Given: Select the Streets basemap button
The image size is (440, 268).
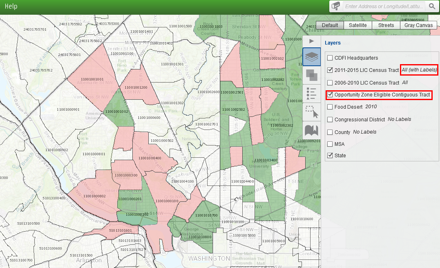Looking at the screenshot, I should click(386, 25).
